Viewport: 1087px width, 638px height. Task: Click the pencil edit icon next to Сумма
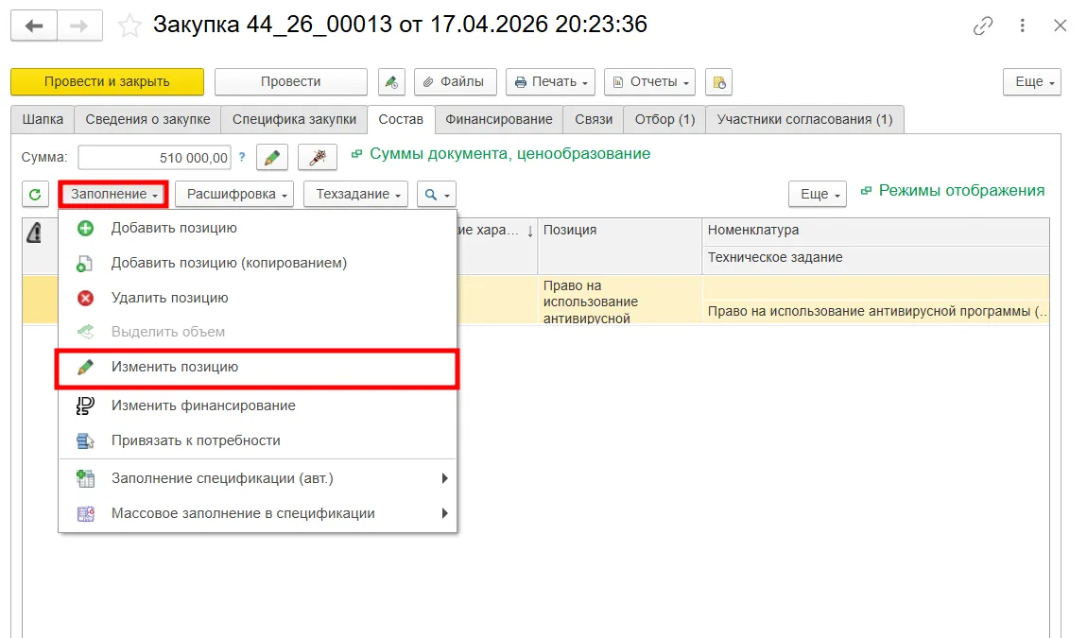[x=272, y=158]
